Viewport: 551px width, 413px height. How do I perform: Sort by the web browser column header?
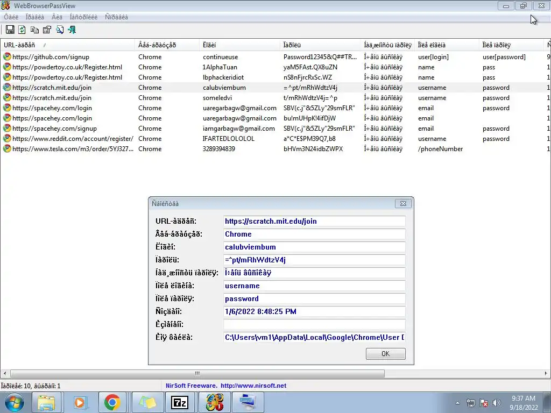(167, 45)
